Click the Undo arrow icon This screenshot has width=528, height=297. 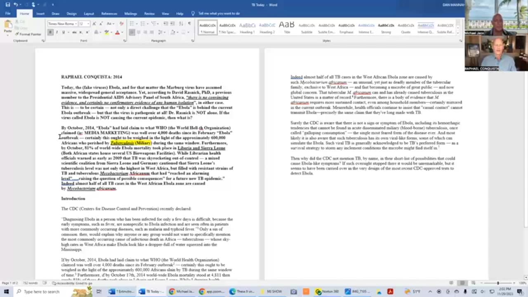pyautogui.click(x=16, y=5)
